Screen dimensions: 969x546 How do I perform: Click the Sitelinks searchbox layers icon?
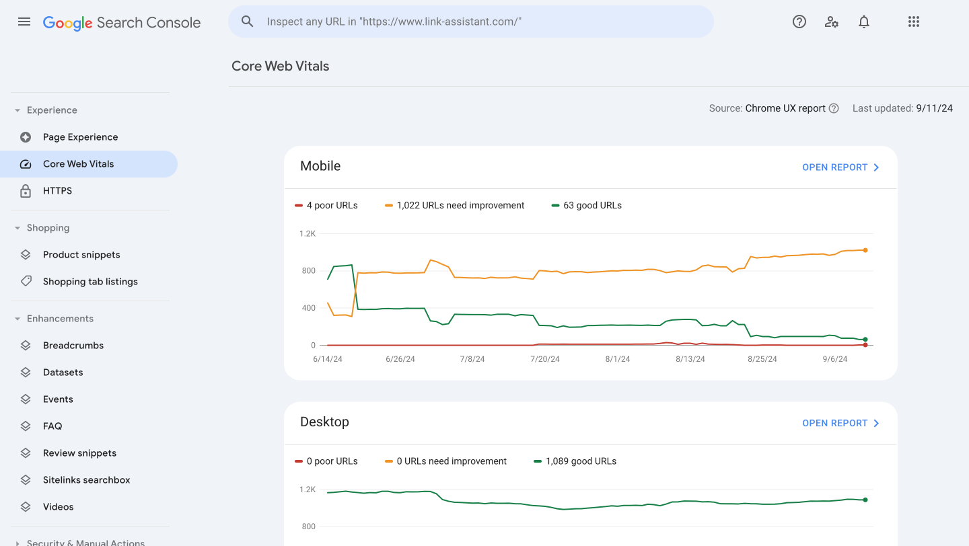[x=26, y=480]
